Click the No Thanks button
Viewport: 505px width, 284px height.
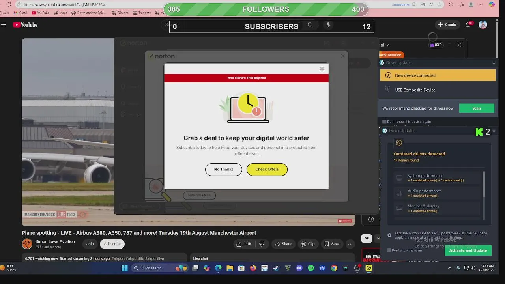pyautogui.click(x=224, y=169)
